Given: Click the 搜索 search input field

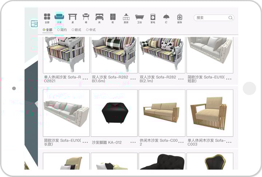Looking at the screenshot, I should tap(214, 18).
